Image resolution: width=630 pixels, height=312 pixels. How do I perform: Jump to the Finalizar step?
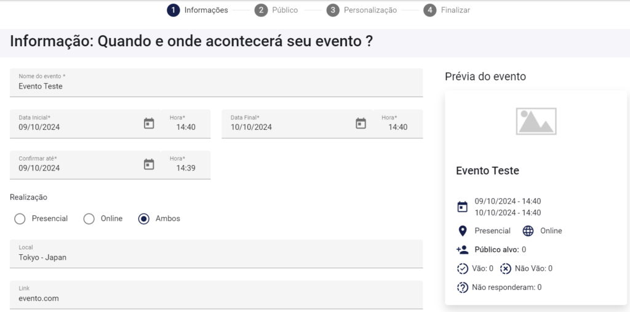(447, 10)
